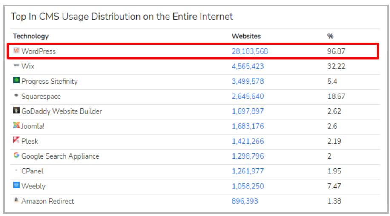The width and height of the screenshot is (390, 216).
Task: Click the Websites column header
Action: point(246,36)
